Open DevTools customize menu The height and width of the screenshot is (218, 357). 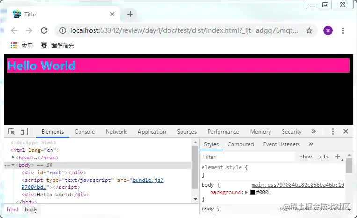click(x=333, y=131)
